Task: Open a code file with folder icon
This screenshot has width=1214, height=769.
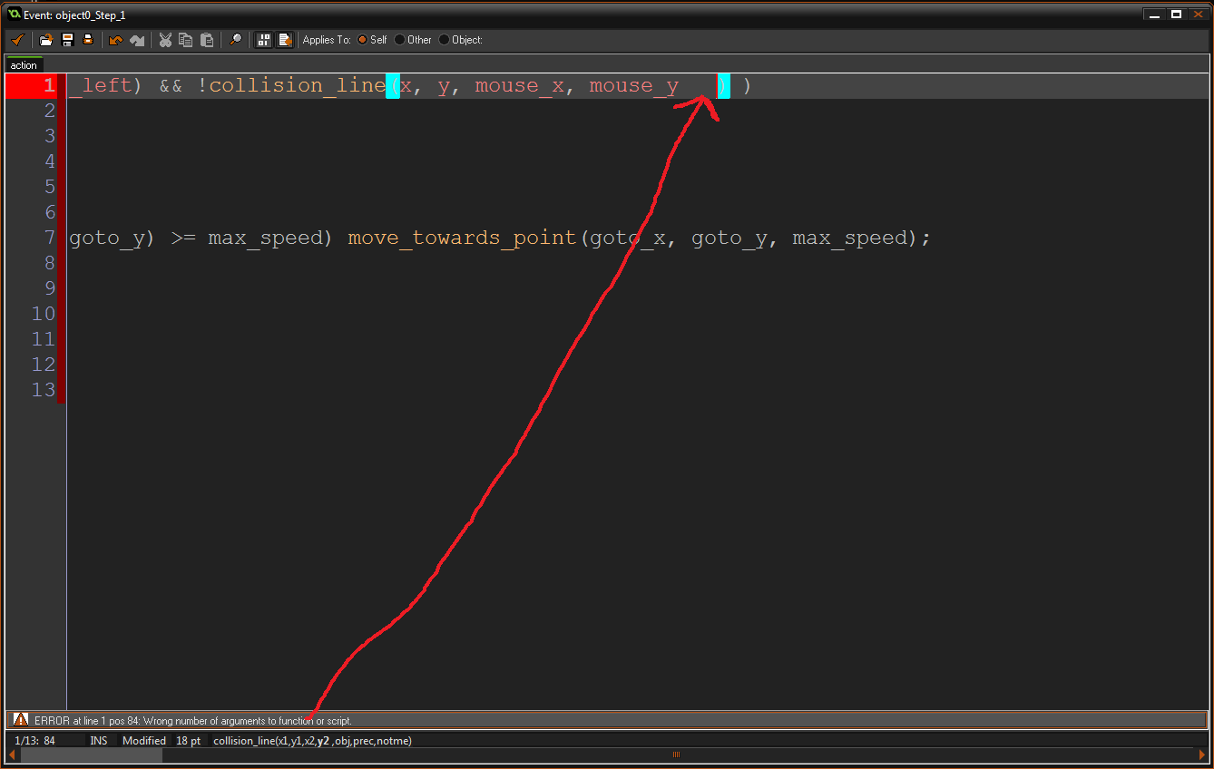Action: 46,40
